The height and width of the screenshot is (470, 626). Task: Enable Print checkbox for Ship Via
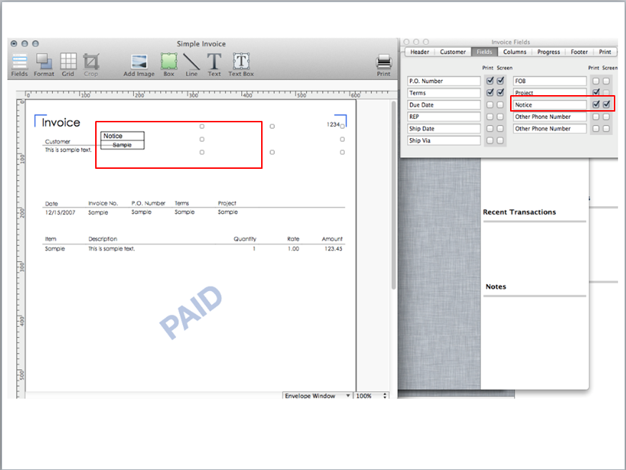coord(490,140)
